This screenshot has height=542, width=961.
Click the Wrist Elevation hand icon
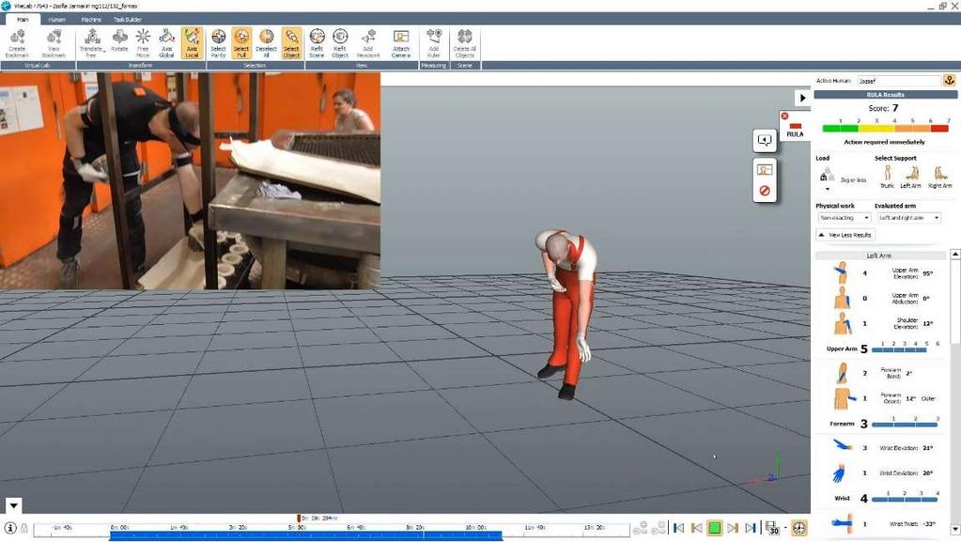tap(842, 446)
